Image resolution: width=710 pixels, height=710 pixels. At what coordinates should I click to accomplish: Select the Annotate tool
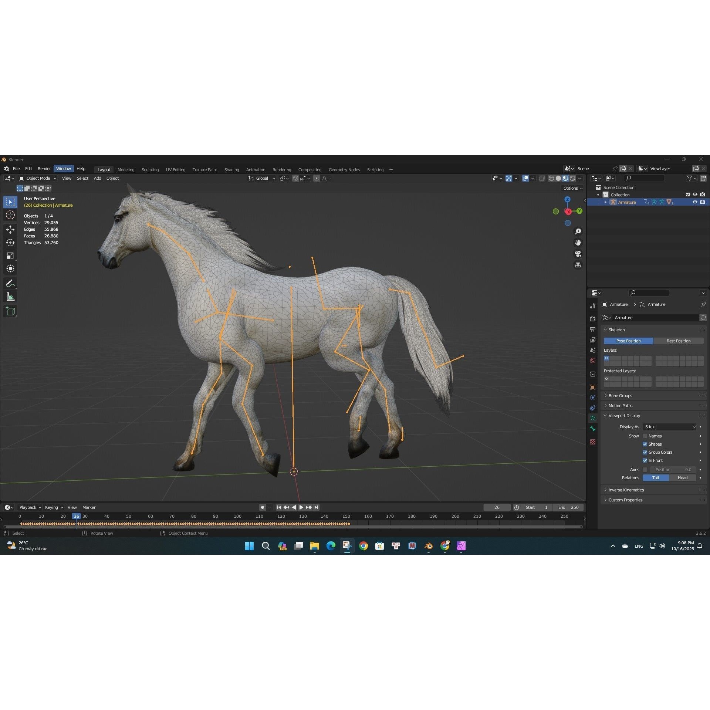click(x=10, y=283)
